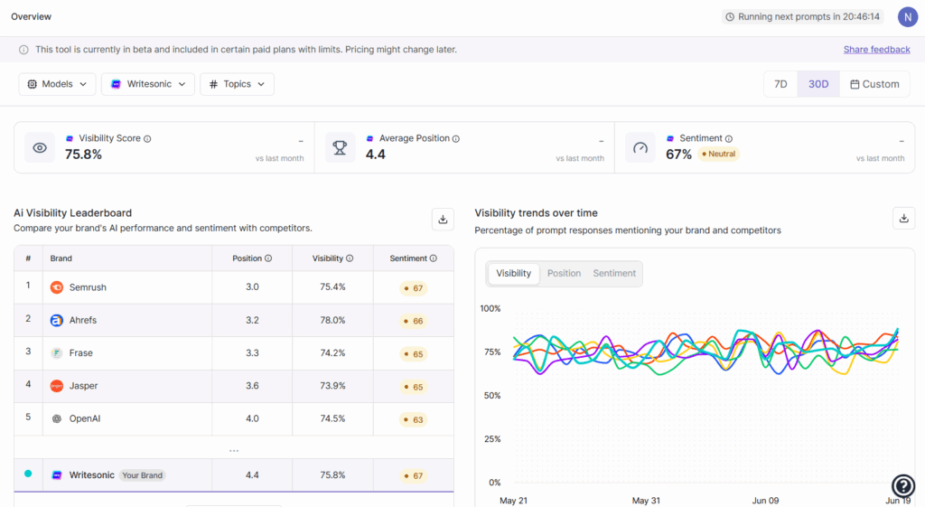Viewport: 925px width, 507px height.
Task: Open the Topics dropdown filter
Action: click(237, 84)
